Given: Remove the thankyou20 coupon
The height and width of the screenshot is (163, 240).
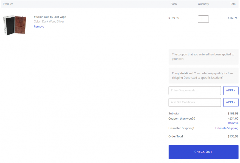Looking at the screenshot, I should click(x=233, y=123).
